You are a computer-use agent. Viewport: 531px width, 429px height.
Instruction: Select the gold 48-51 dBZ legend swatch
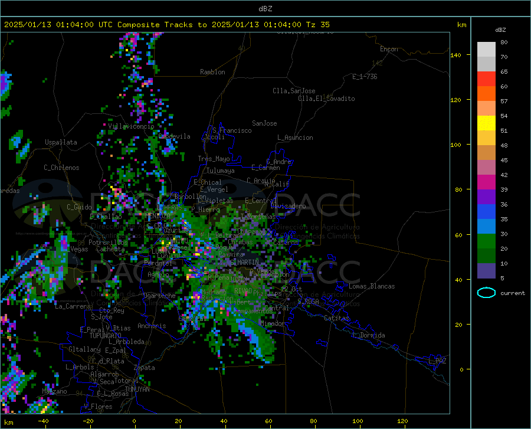pyautogui.click(x=486, y=138)
